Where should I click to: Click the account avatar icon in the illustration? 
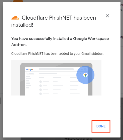click(x=85, y=69)
